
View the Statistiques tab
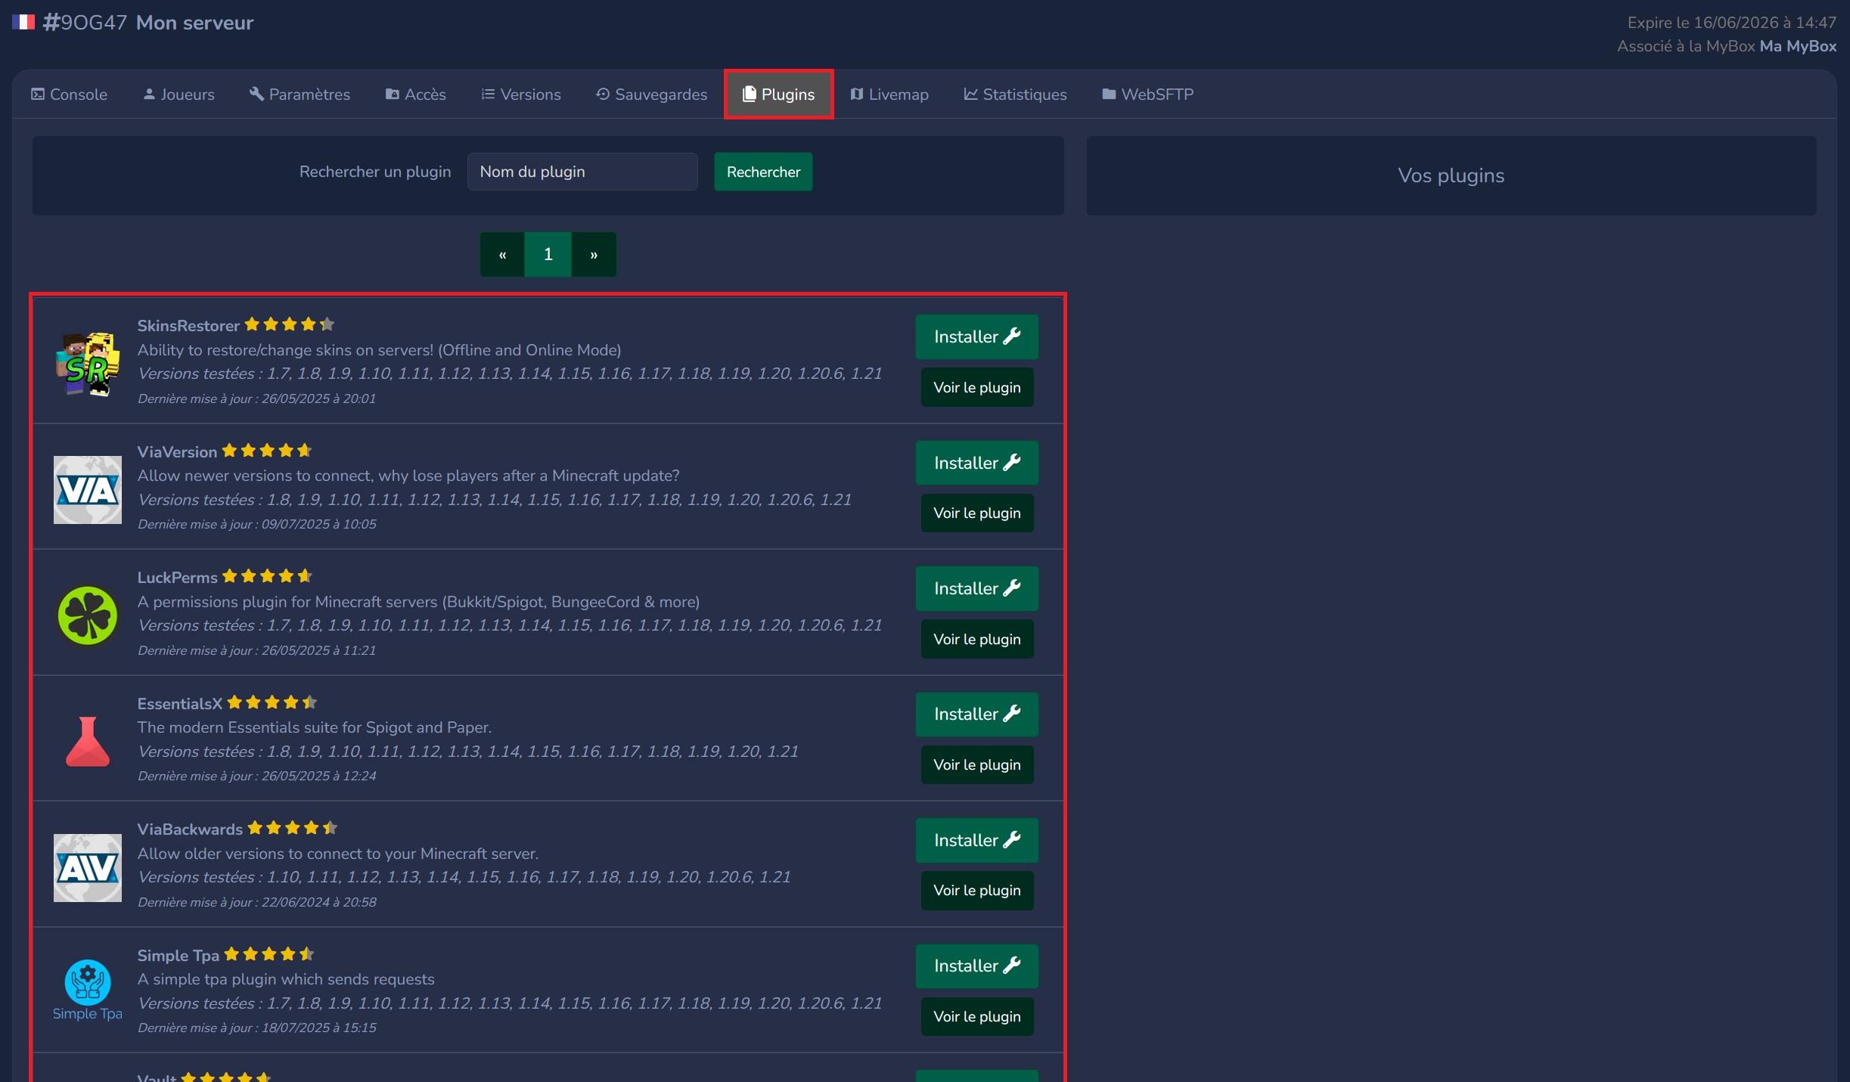tap(1015, 95)
